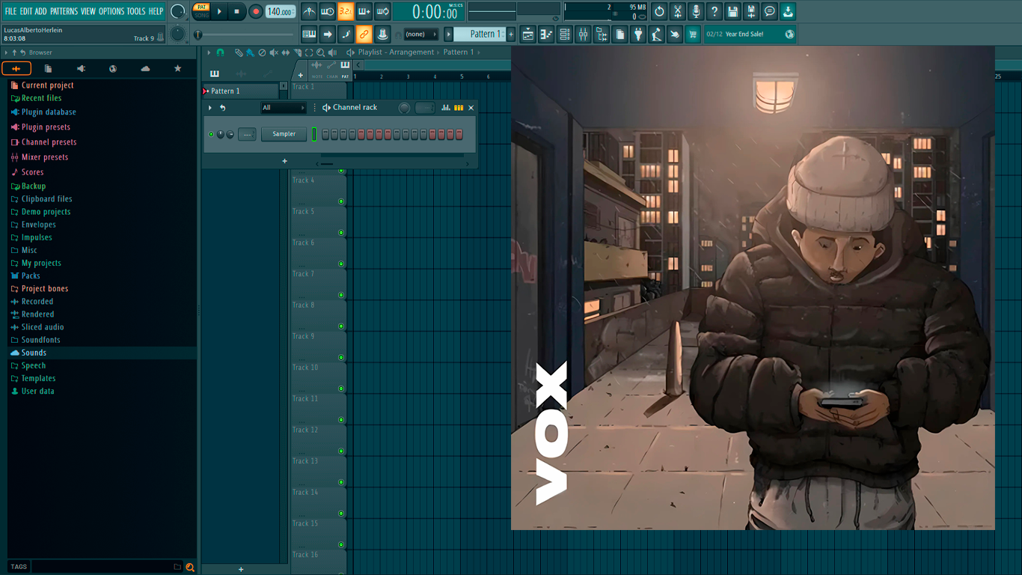Click the question mark help icon
Viewport: 1022px width, 575px height.
point(715,11)
